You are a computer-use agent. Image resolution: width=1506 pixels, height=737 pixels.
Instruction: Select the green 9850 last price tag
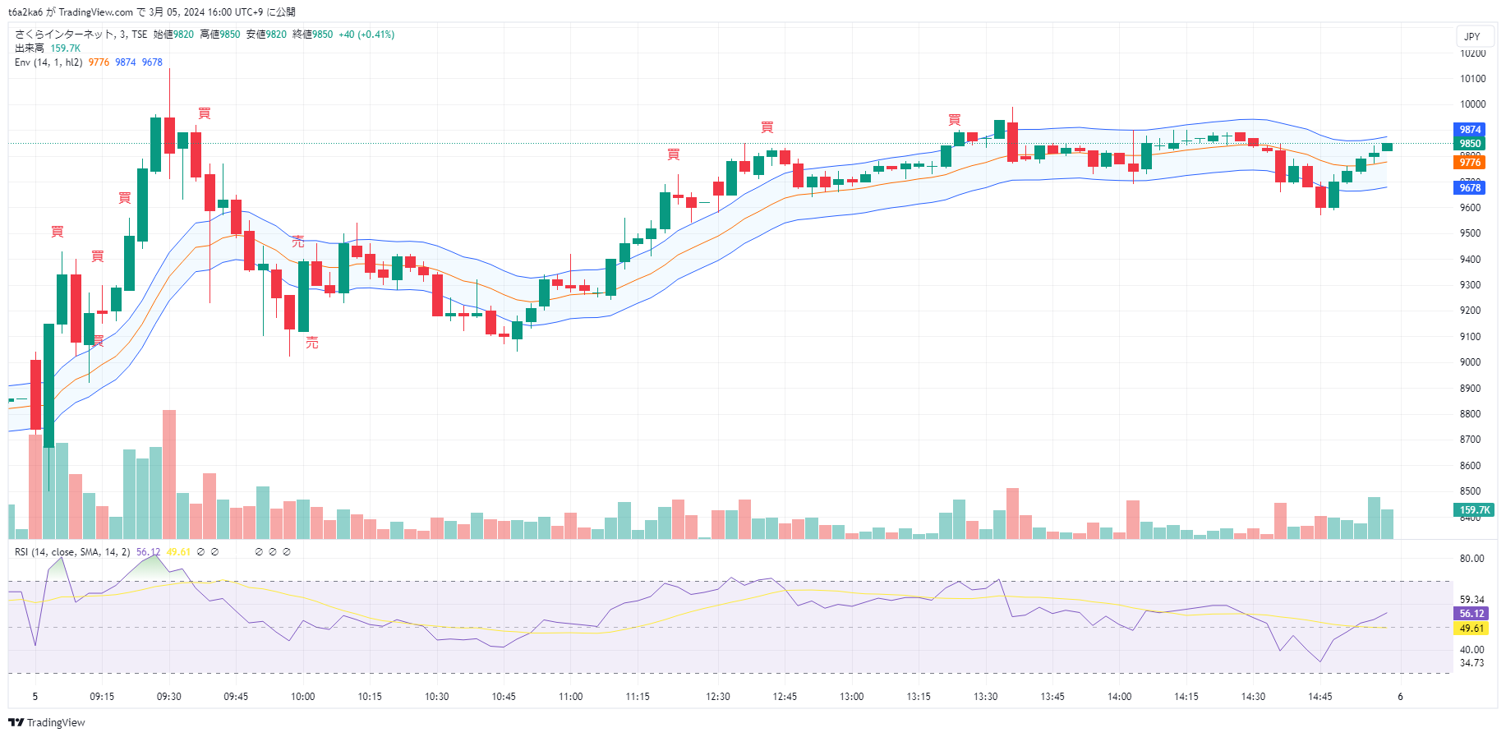pyautogui.click(x=1470, y=144)
